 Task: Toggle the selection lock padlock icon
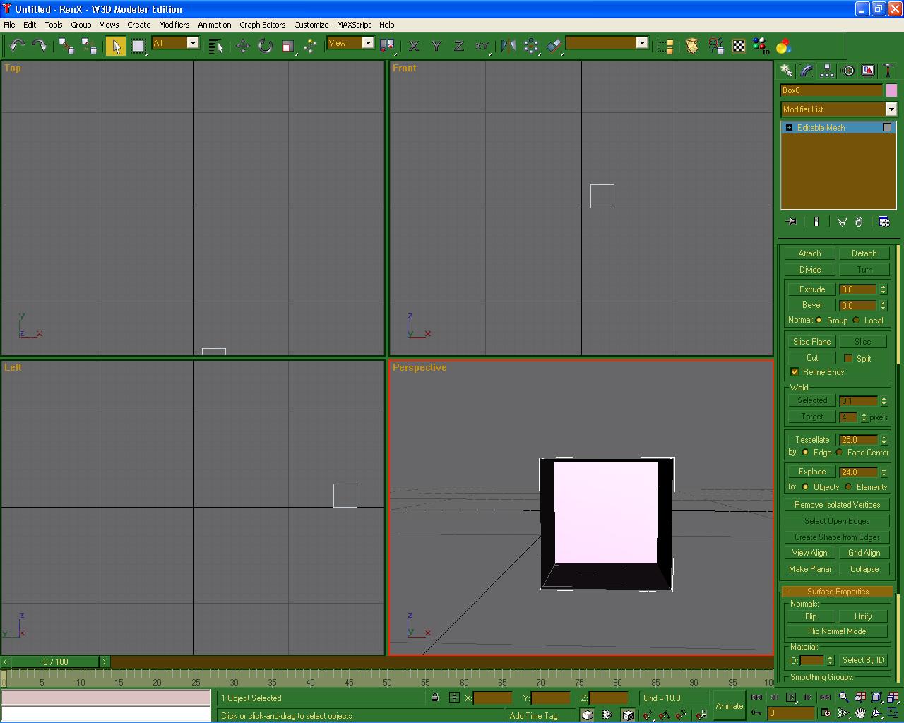(435, 698)
